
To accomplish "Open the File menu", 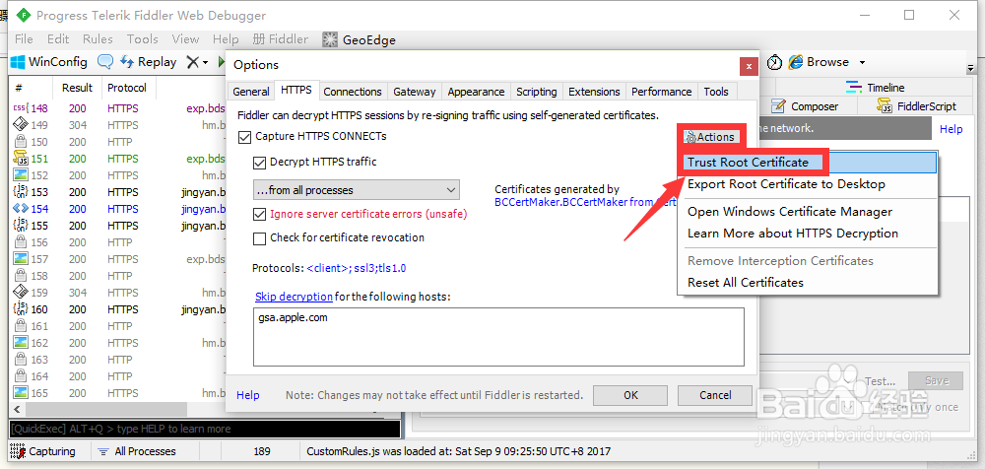I will point(24,39).
